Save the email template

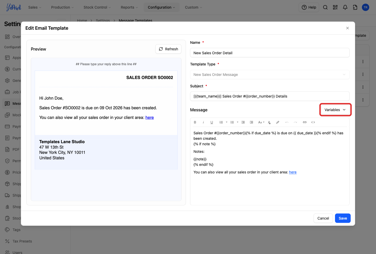(x=343, y=218)
